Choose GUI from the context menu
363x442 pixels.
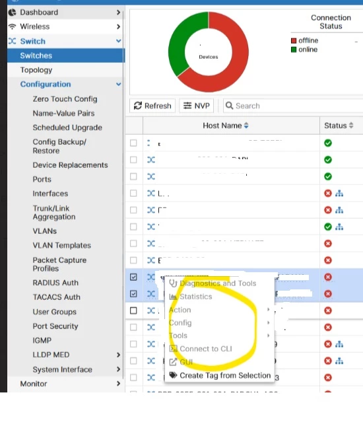(x=219, y=362)
